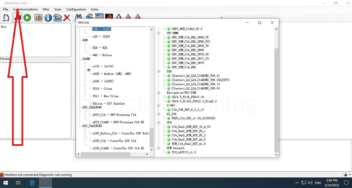
Task: Click the red X toolbar icon
Action: pos(67,18)
